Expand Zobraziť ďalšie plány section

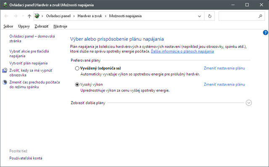[x=249, y=103]
